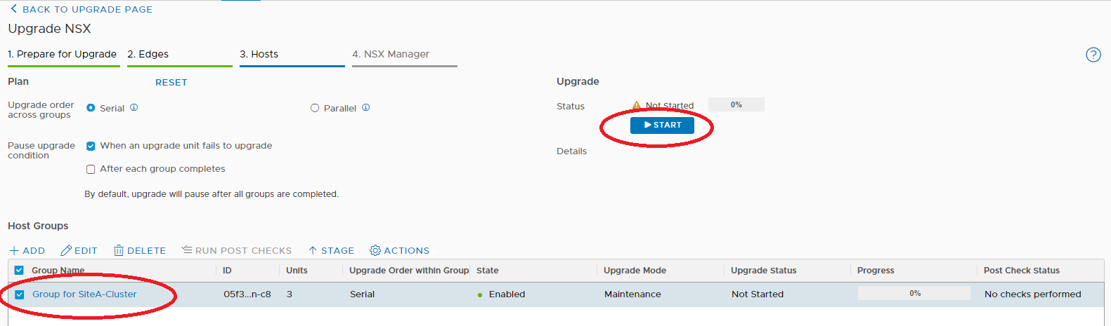Edit the selected host group
Image resolution: width=1111 pixels, height=326 pixels.
pos(79,250)
